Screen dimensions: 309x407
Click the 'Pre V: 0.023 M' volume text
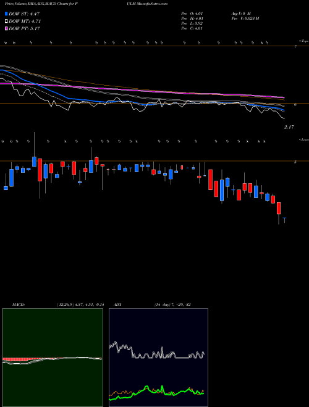[x=245, y=18]
